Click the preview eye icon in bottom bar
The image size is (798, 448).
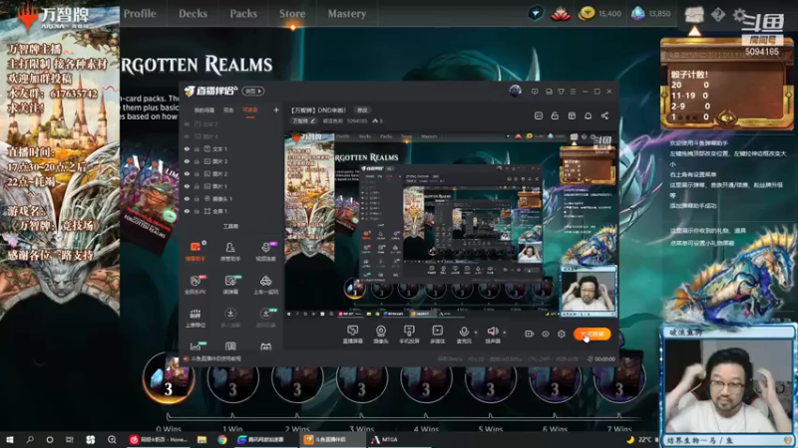[x=545, y=334]
